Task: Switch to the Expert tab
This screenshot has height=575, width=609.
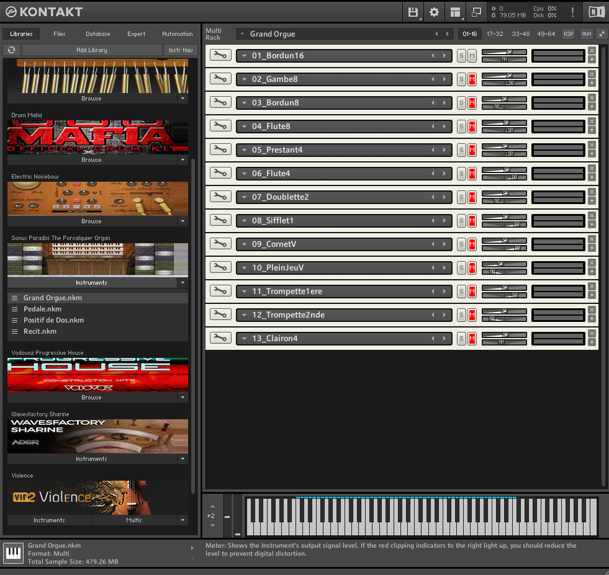Action: [x=137, y=33]
